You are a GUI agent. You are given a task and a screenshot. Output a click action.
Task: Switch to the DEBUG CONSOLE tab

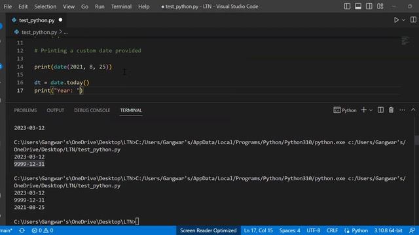(92, 110)
